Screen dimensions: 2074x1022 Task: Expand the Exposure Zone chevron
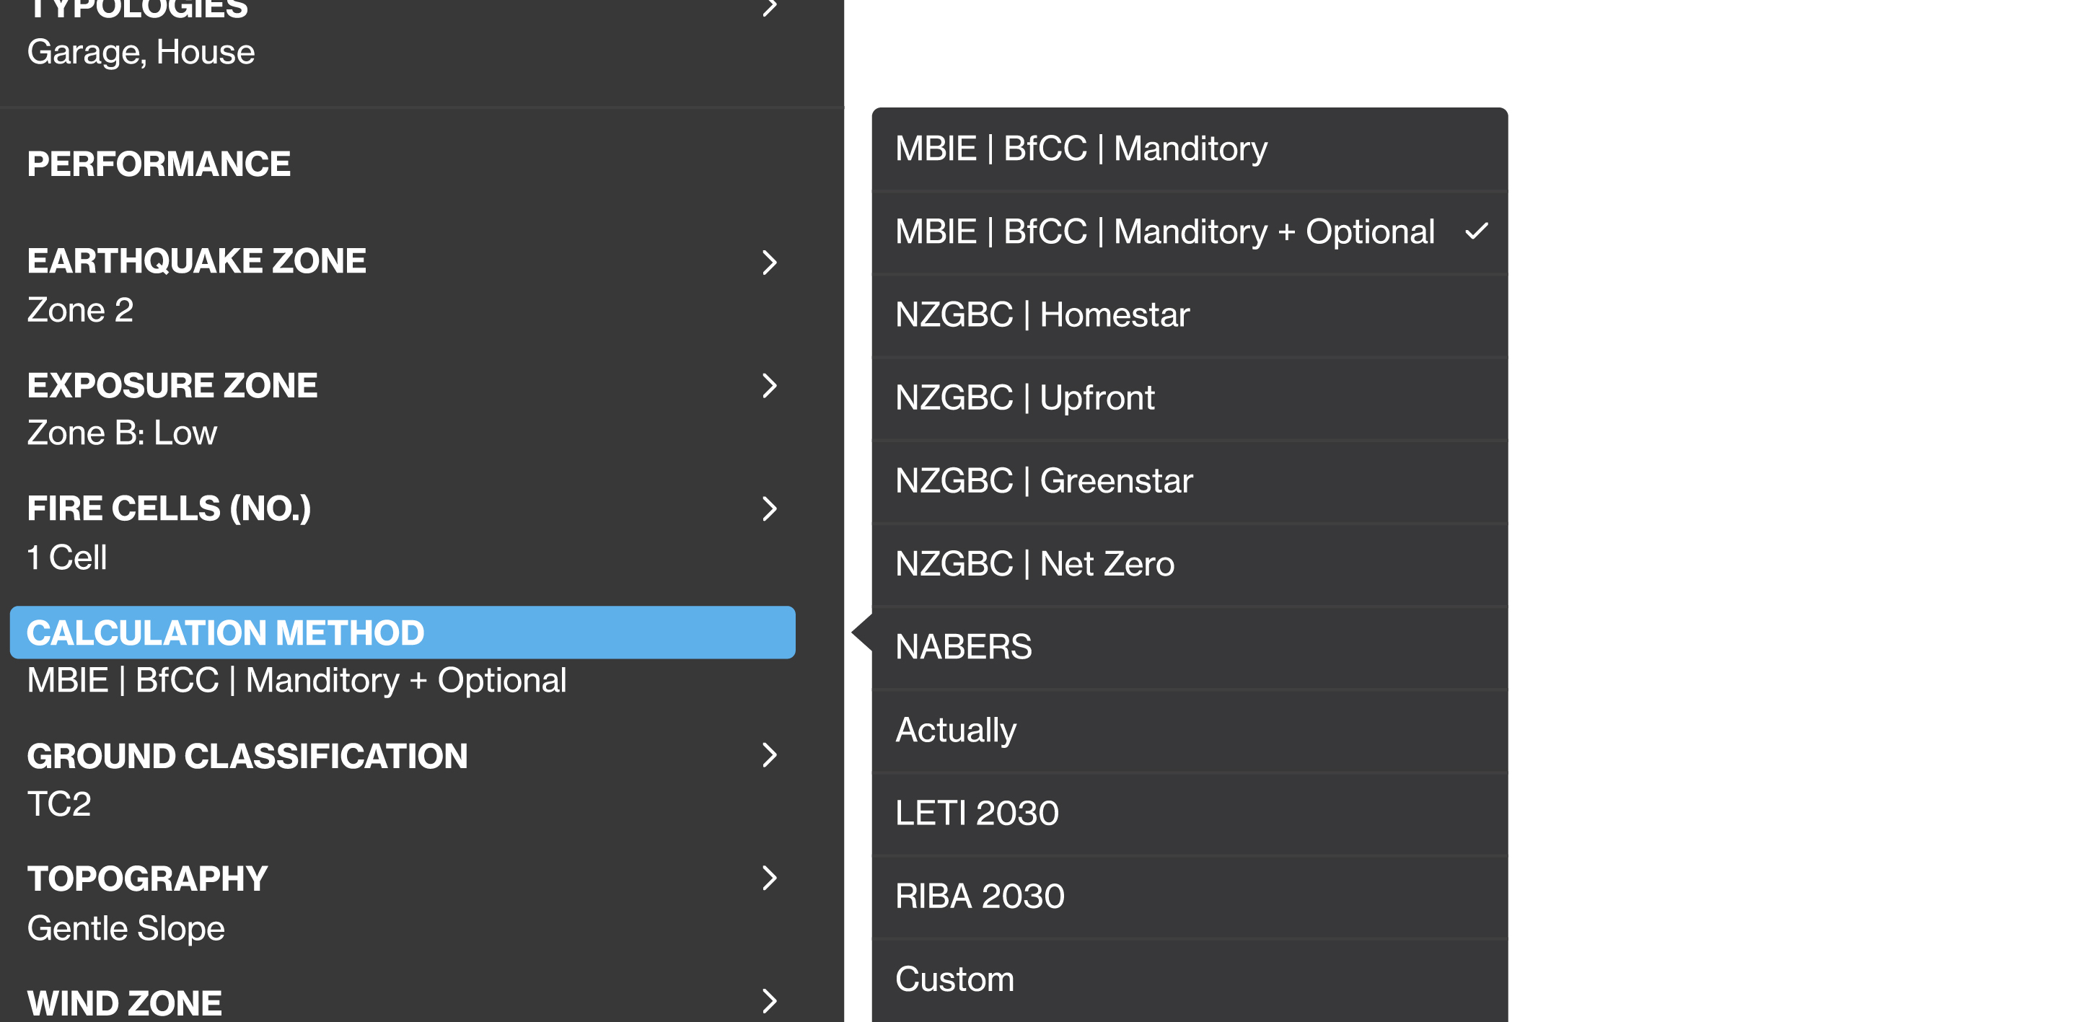pos(769,385)
